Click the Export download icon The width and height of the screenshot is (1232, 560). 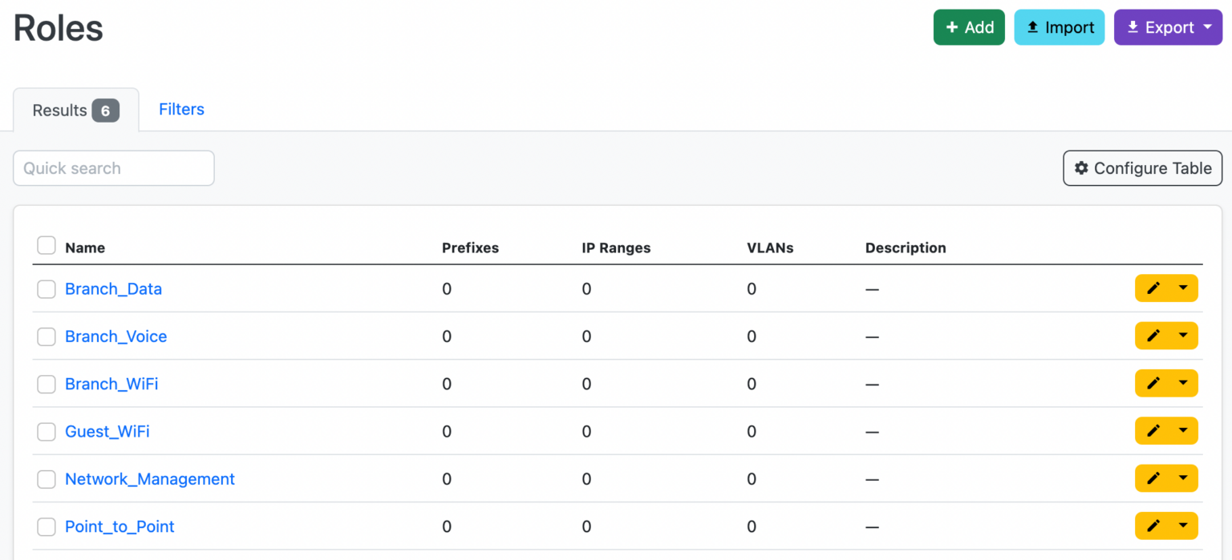pos(1134,26)
